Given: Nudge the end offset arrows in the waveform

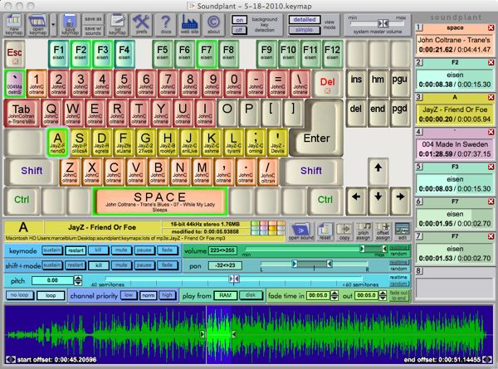Looking at the screenshot, I should (487, 360).
